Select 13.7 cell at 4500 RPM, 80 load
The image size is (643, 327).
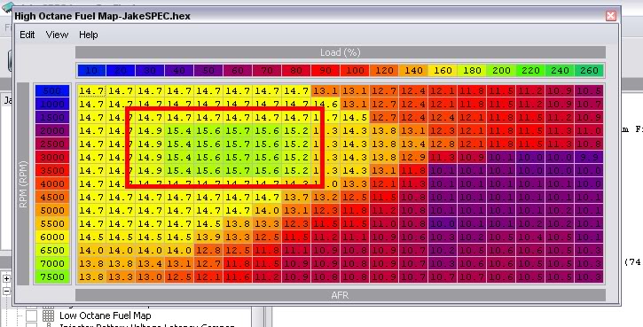click(296, 197)
